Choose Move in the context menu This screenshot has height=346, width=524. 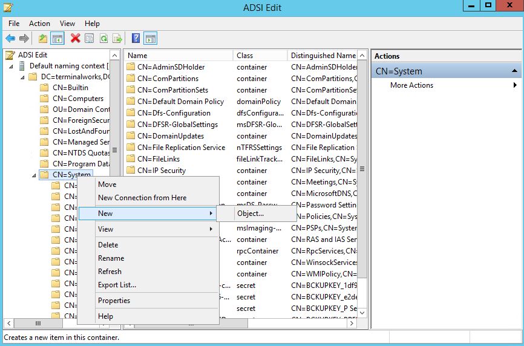pos(148,184)
